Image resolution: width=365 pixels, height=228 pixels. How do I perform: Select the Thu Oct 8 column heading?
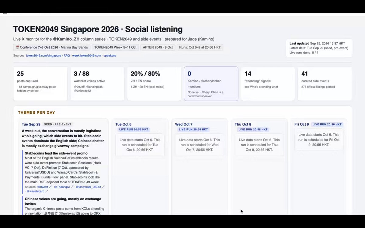coord(243,124)
